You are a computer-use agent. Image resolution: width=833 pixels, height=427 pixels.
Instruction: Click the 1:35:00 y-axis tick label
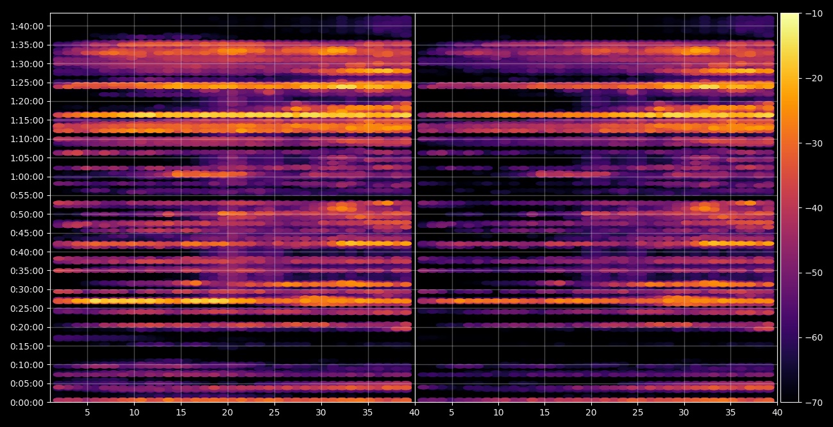[x=27, y=45]
